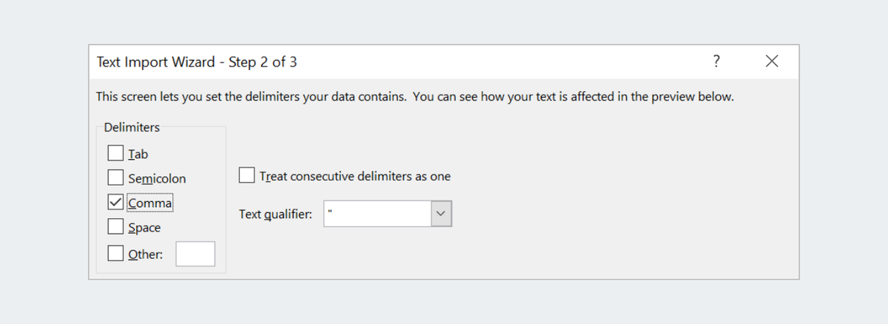
Task: Click the Other: label text
Action: tap(146, 254)
